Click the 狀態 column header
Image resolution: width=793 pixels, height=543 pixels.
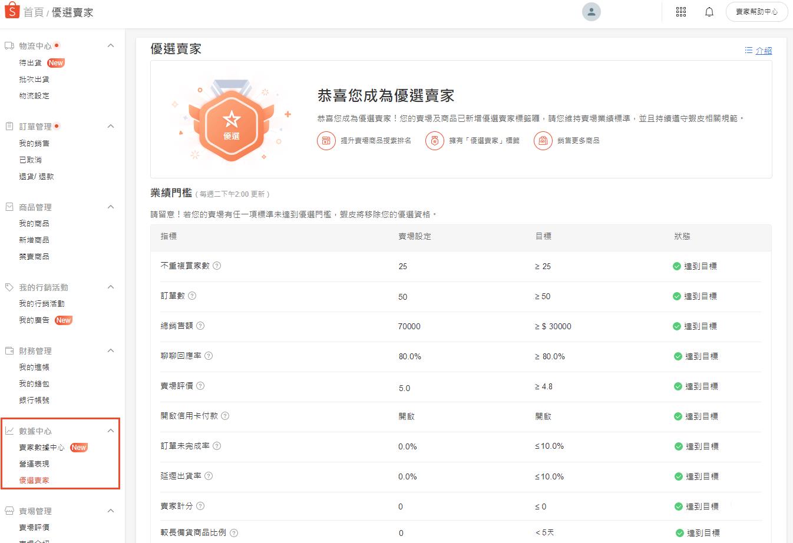682,236
